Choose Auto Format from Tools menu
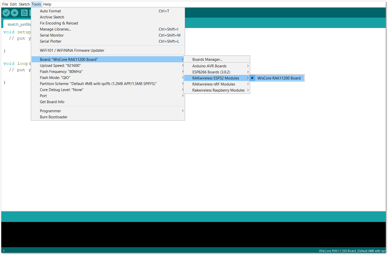388x255 pixels. pyautogui.click(x=108, y=11)
